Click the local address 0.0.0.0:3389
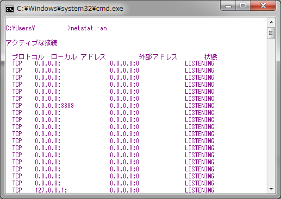The image size is (281, 199). coord(54,106)
